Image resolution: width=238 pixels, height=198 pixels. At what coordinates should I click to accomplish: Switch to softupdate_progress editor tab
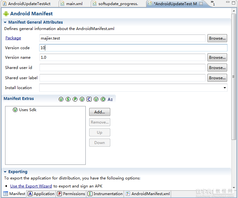pos(118,4)
